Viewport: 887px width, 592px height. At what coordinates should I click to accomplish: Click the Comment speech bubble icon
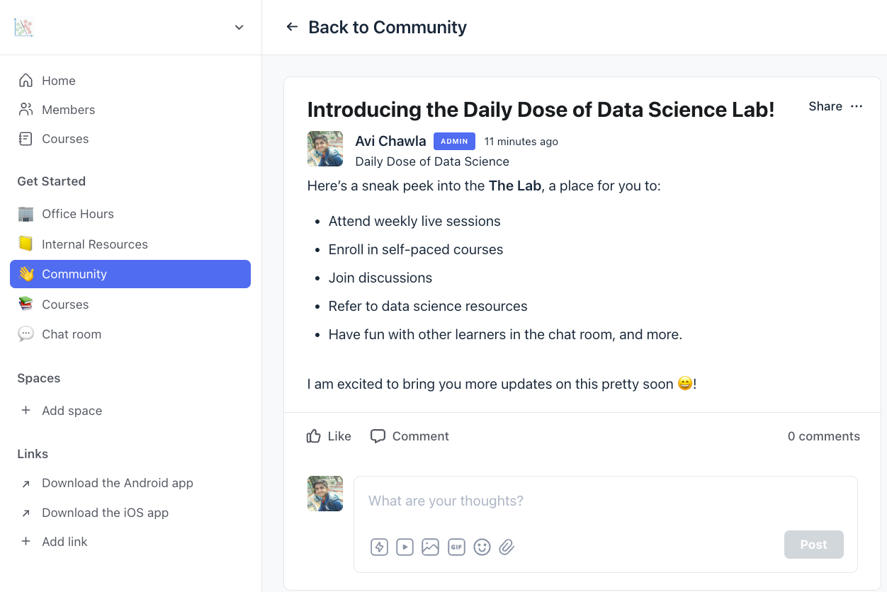point(378,436)
